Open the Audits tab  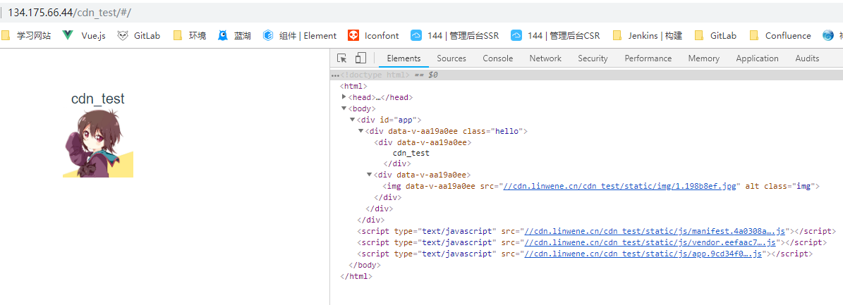[807, 58]
